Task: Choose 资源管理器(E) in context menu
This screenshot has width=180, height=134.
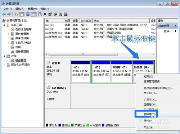Action: tap(158, 82)
